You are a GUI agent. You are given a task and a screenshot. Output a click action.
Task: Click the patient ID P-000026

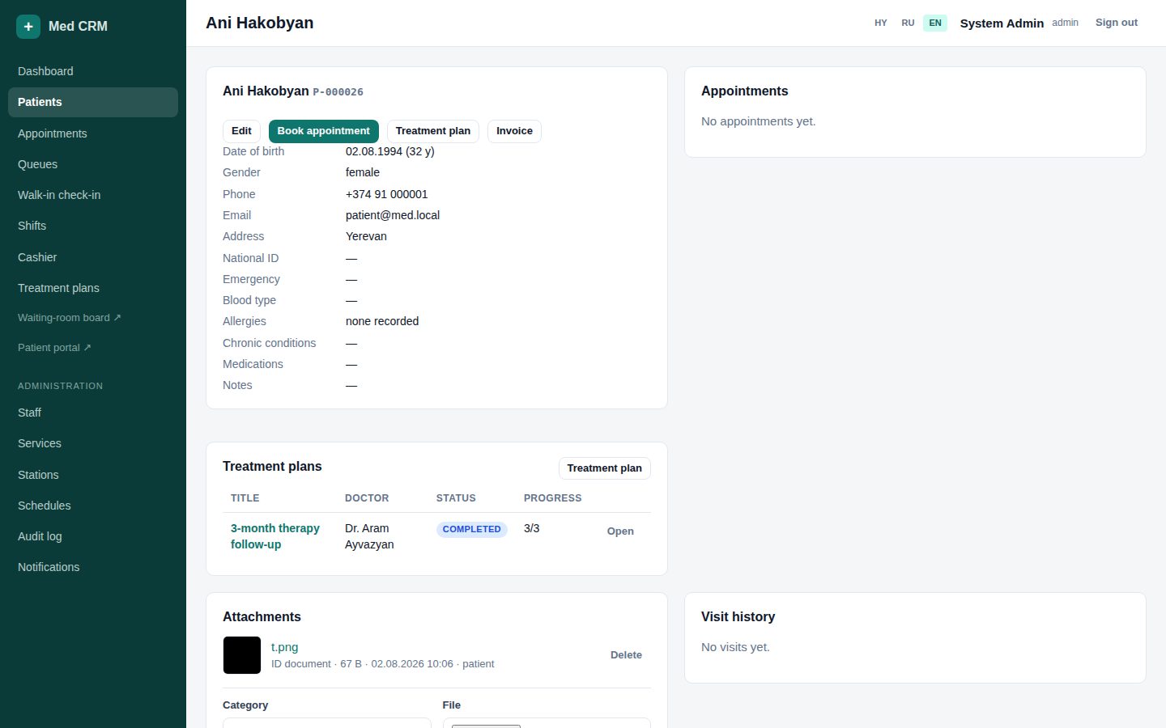[338, 92]
